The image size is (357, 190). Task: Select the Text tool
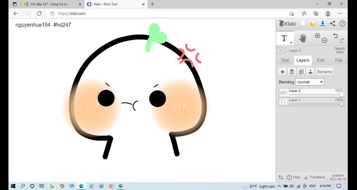pyautogui.click(x=284, y=38)
